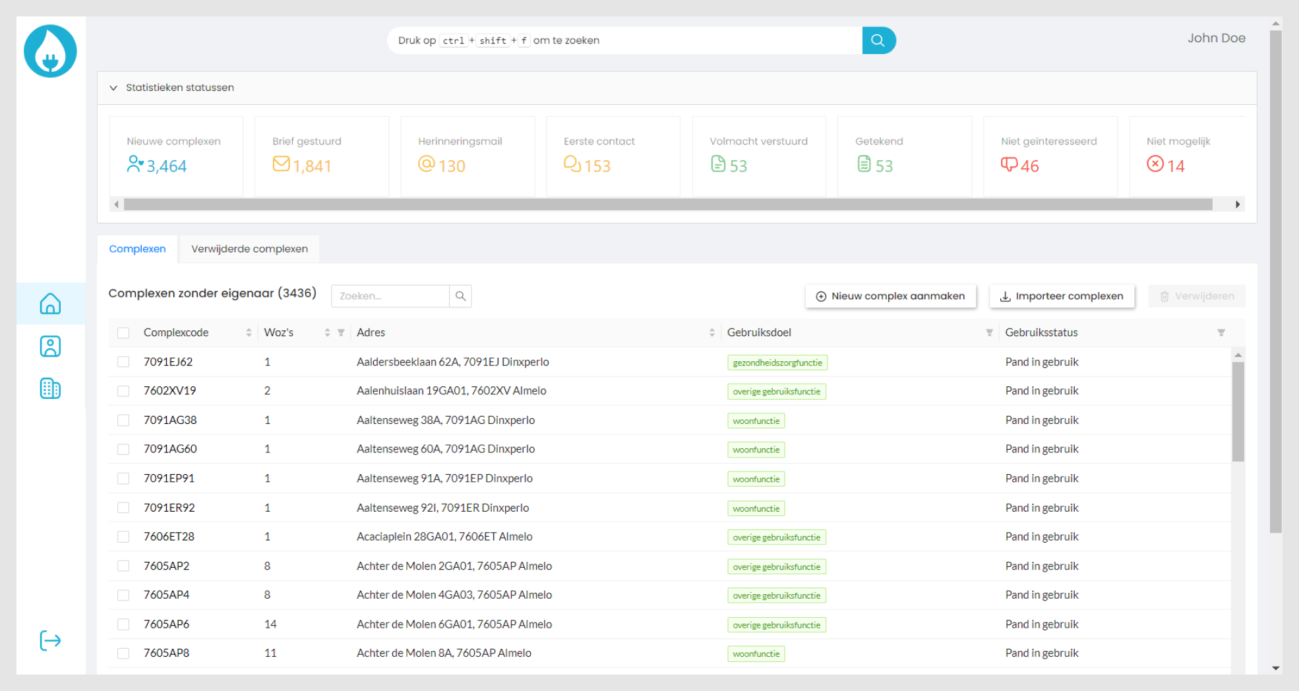This screenshot has height=691, width=1299.
Task: Filter the Woz's column
Action: (341, 333)
